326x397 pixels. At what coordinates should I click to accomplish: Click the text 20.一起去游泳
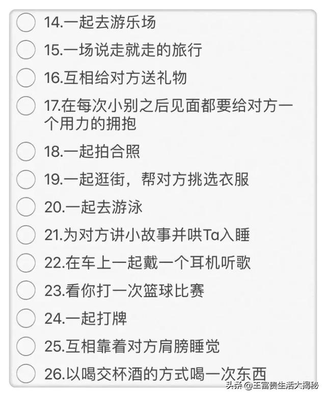pyautogui.click(x=93, y=207)
